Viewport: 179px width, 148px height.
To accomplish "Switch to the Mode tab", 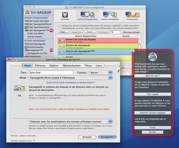I will 28,66.
